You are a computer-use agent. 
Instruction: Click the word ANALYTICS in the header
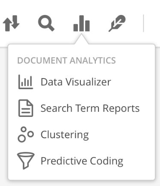click(93, 61)
